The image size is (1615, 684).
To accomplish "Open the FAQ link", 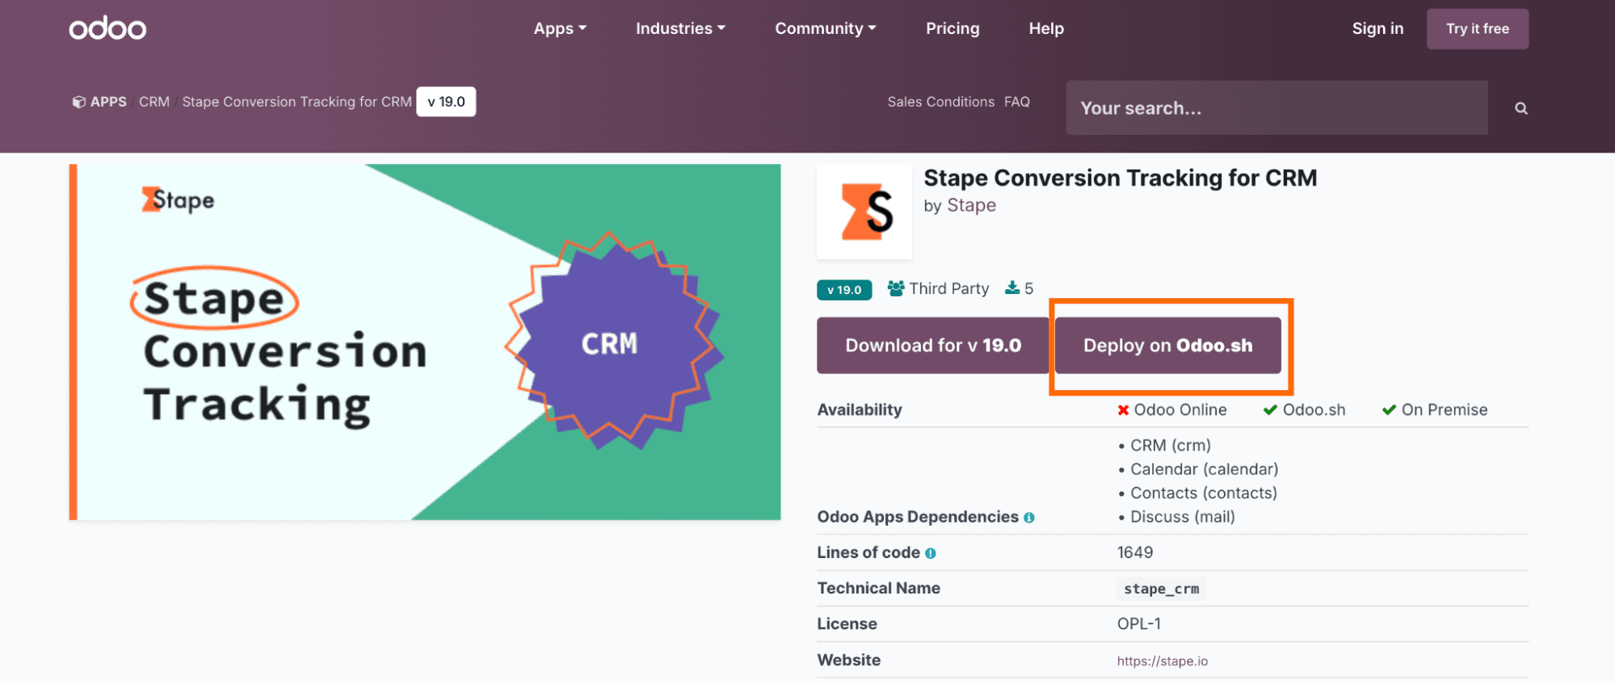I will [1016, 102].
